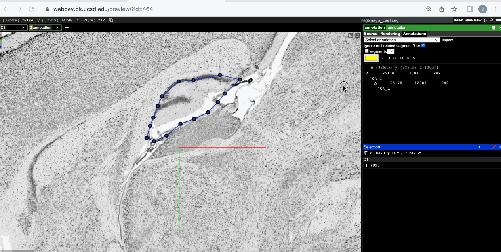Toggle browser side panel icon
501x252 pixels.
click(470, 9)
